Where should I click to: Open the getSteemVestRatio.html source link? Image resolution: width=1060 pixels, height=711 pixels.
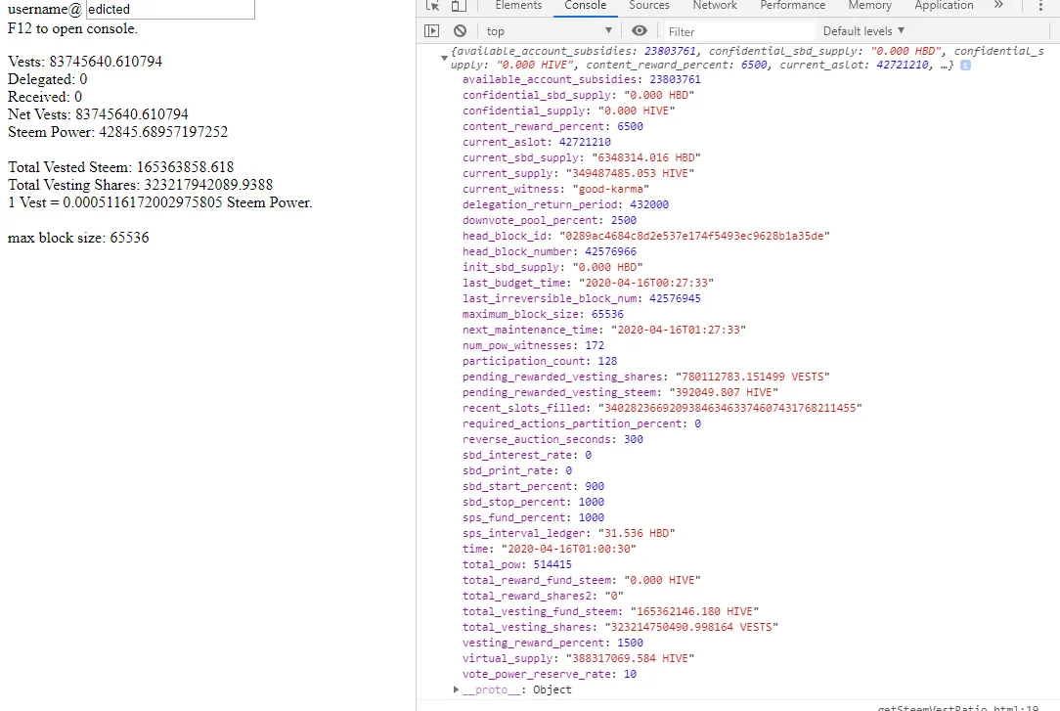958,708
